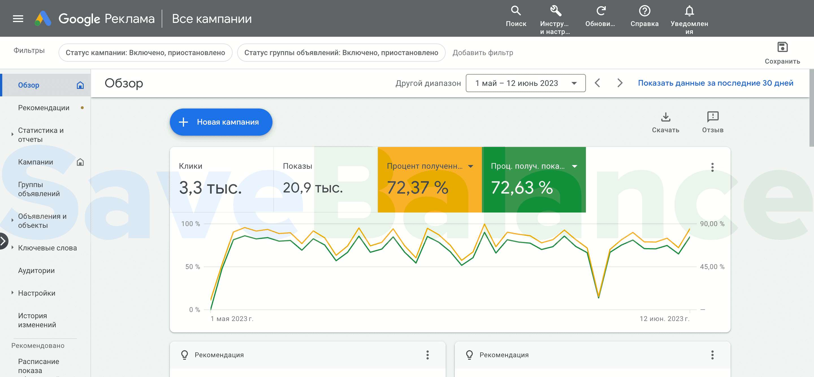Image resolution: width=814 pixels, height=377 pixels.
Task: Select the Клики metric tile
Action: [x=222, y=179]
